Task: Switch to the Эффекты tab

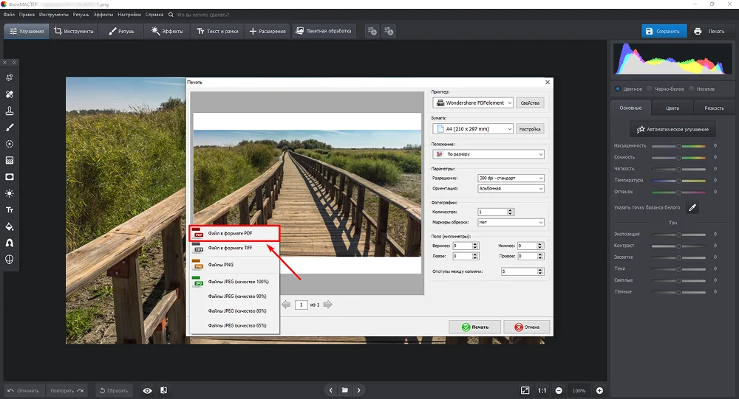Action: coord(167,31)
